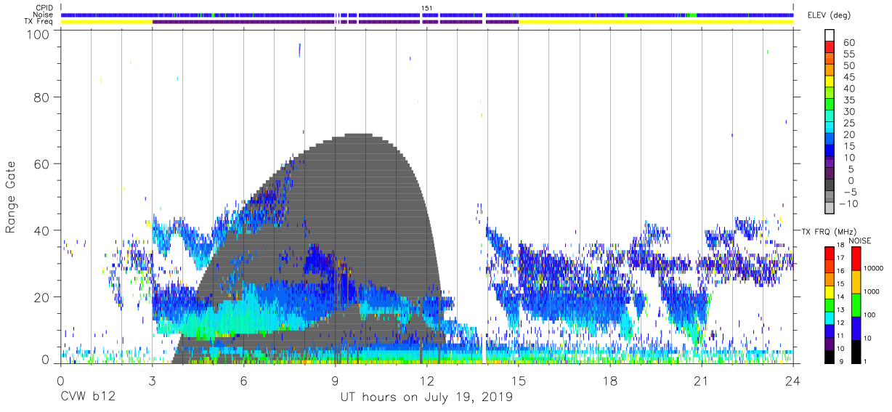Click the 6 tick on UT hours axis
Viewport: 892px width, 412px height.
[243, 381]
